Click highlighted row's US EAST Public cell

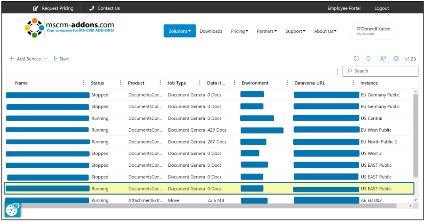[x=376, y=189]
